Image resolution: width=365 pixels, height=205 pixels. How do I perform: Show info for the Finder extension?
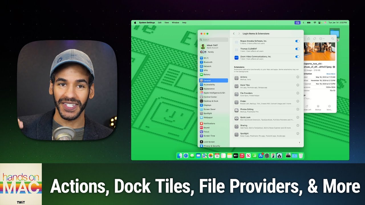coord(298,101)
